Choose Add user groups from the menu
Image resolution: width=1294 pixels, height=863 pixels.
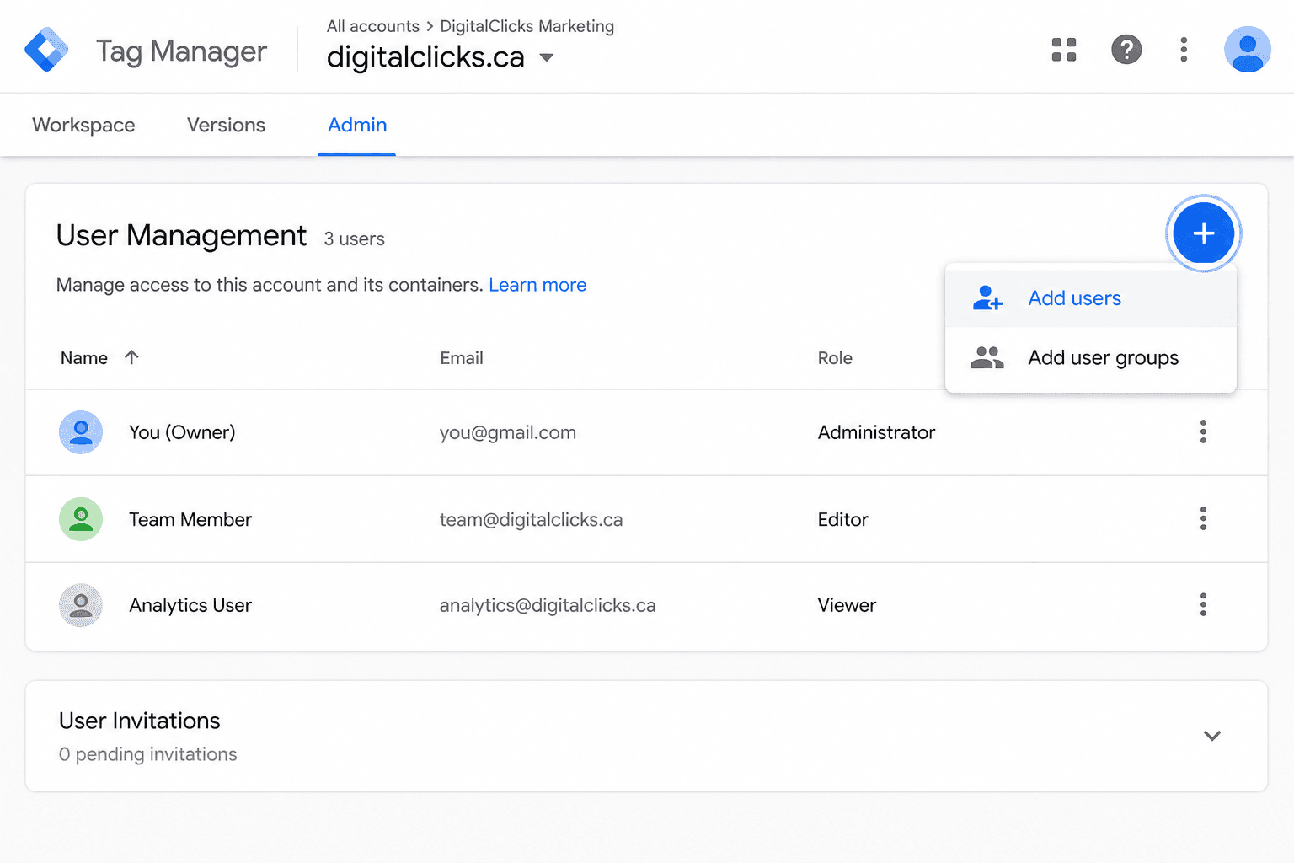1091,358
